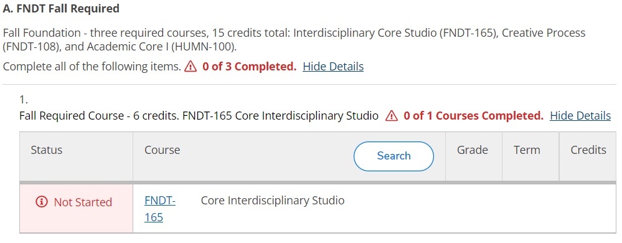This screenshot has height=243, width=622.
Task: Click the Complete all of the following items text
Action: pos(92,67)
